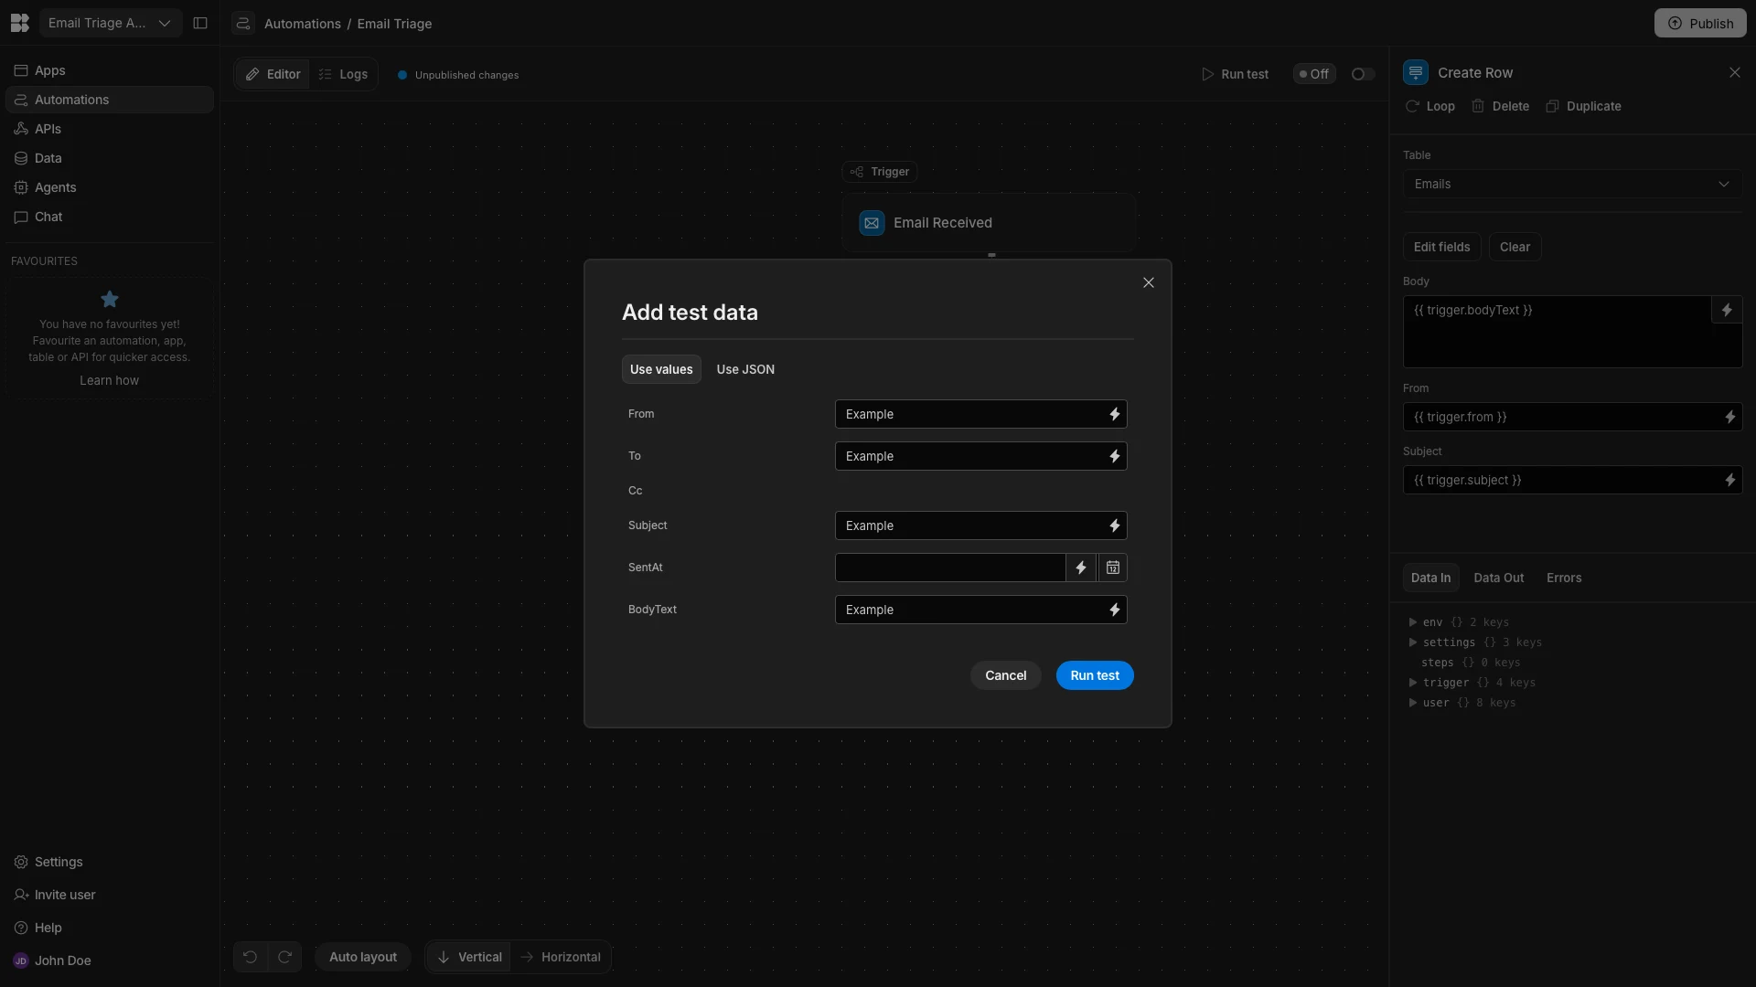Open the Emails table dropdown

tap(1571, 184)
